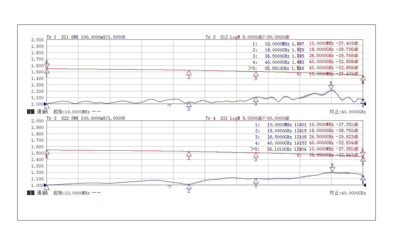The image size is (393, 245).
Task: Select red marker 3 on the S21 LogM trace
Action: 256,155
